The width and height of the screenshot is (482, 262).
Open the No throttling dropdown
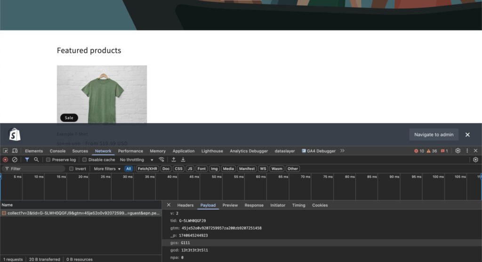[137, 160]
